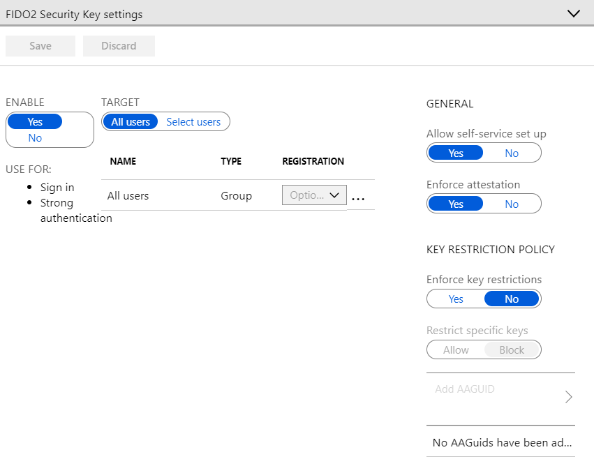Open Add AAGUID chevron arrow
This screenshot has height=459, width=594.
[568, 397]
